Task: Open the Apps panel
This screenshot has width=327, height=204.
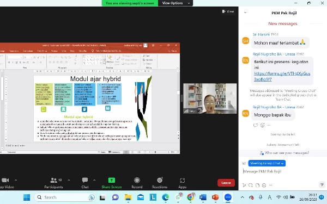Action: 182,183
